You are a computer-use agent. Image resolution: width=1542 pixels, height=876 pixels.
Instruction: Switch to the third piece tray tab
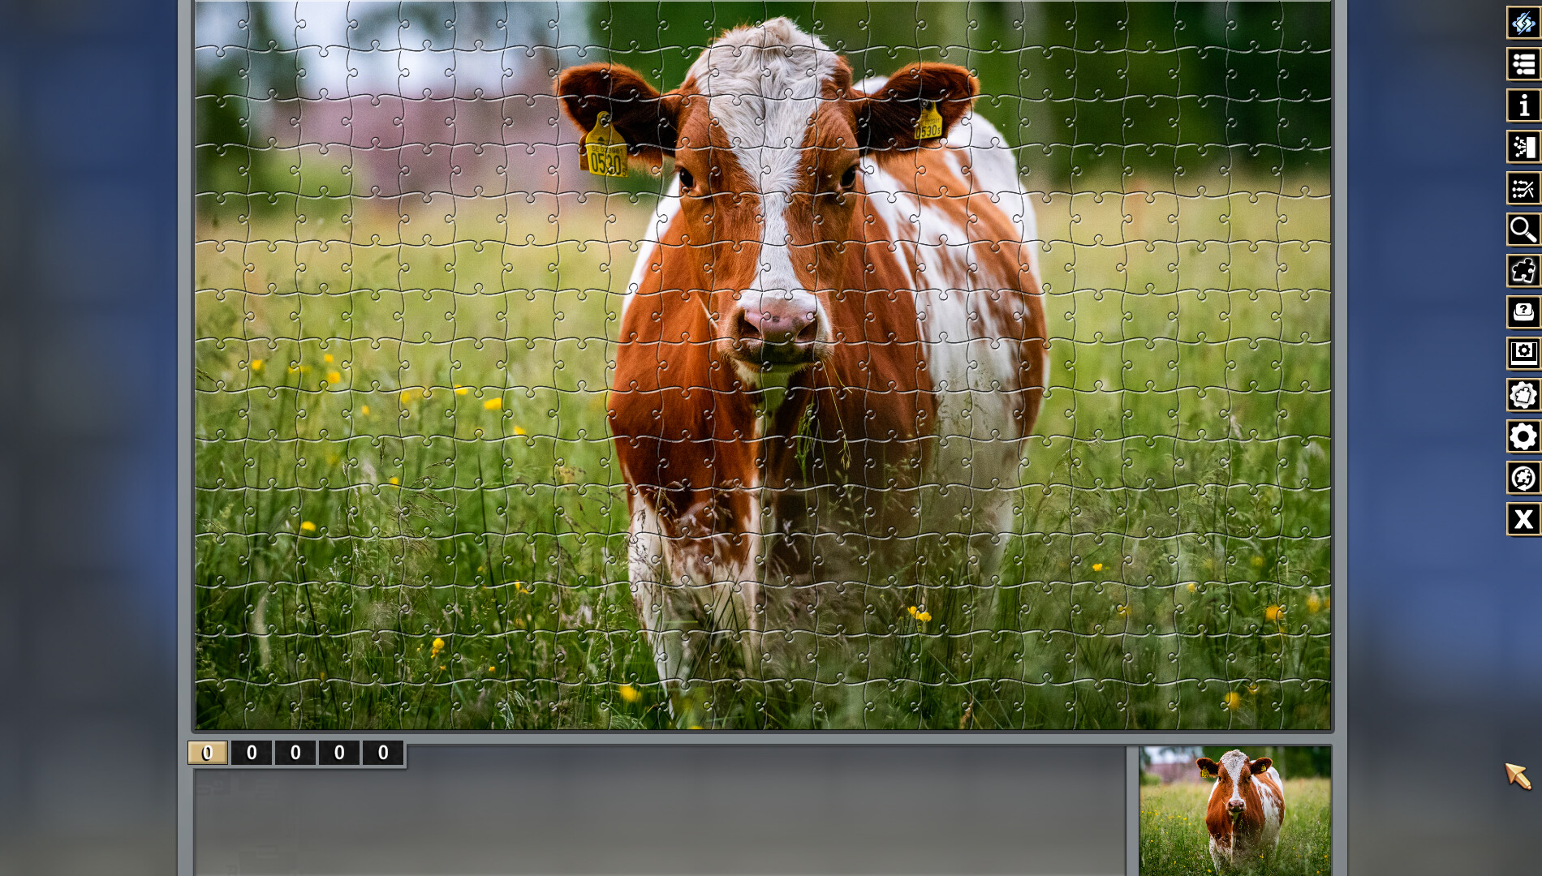(x=295, y=753)
